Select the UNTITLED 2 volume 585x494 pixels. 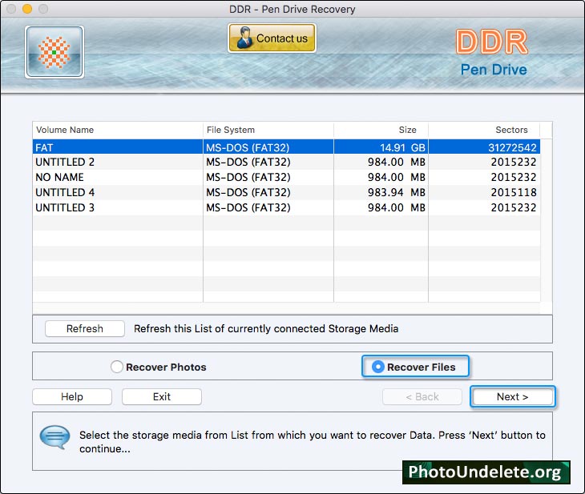click(x=286, y=162)
